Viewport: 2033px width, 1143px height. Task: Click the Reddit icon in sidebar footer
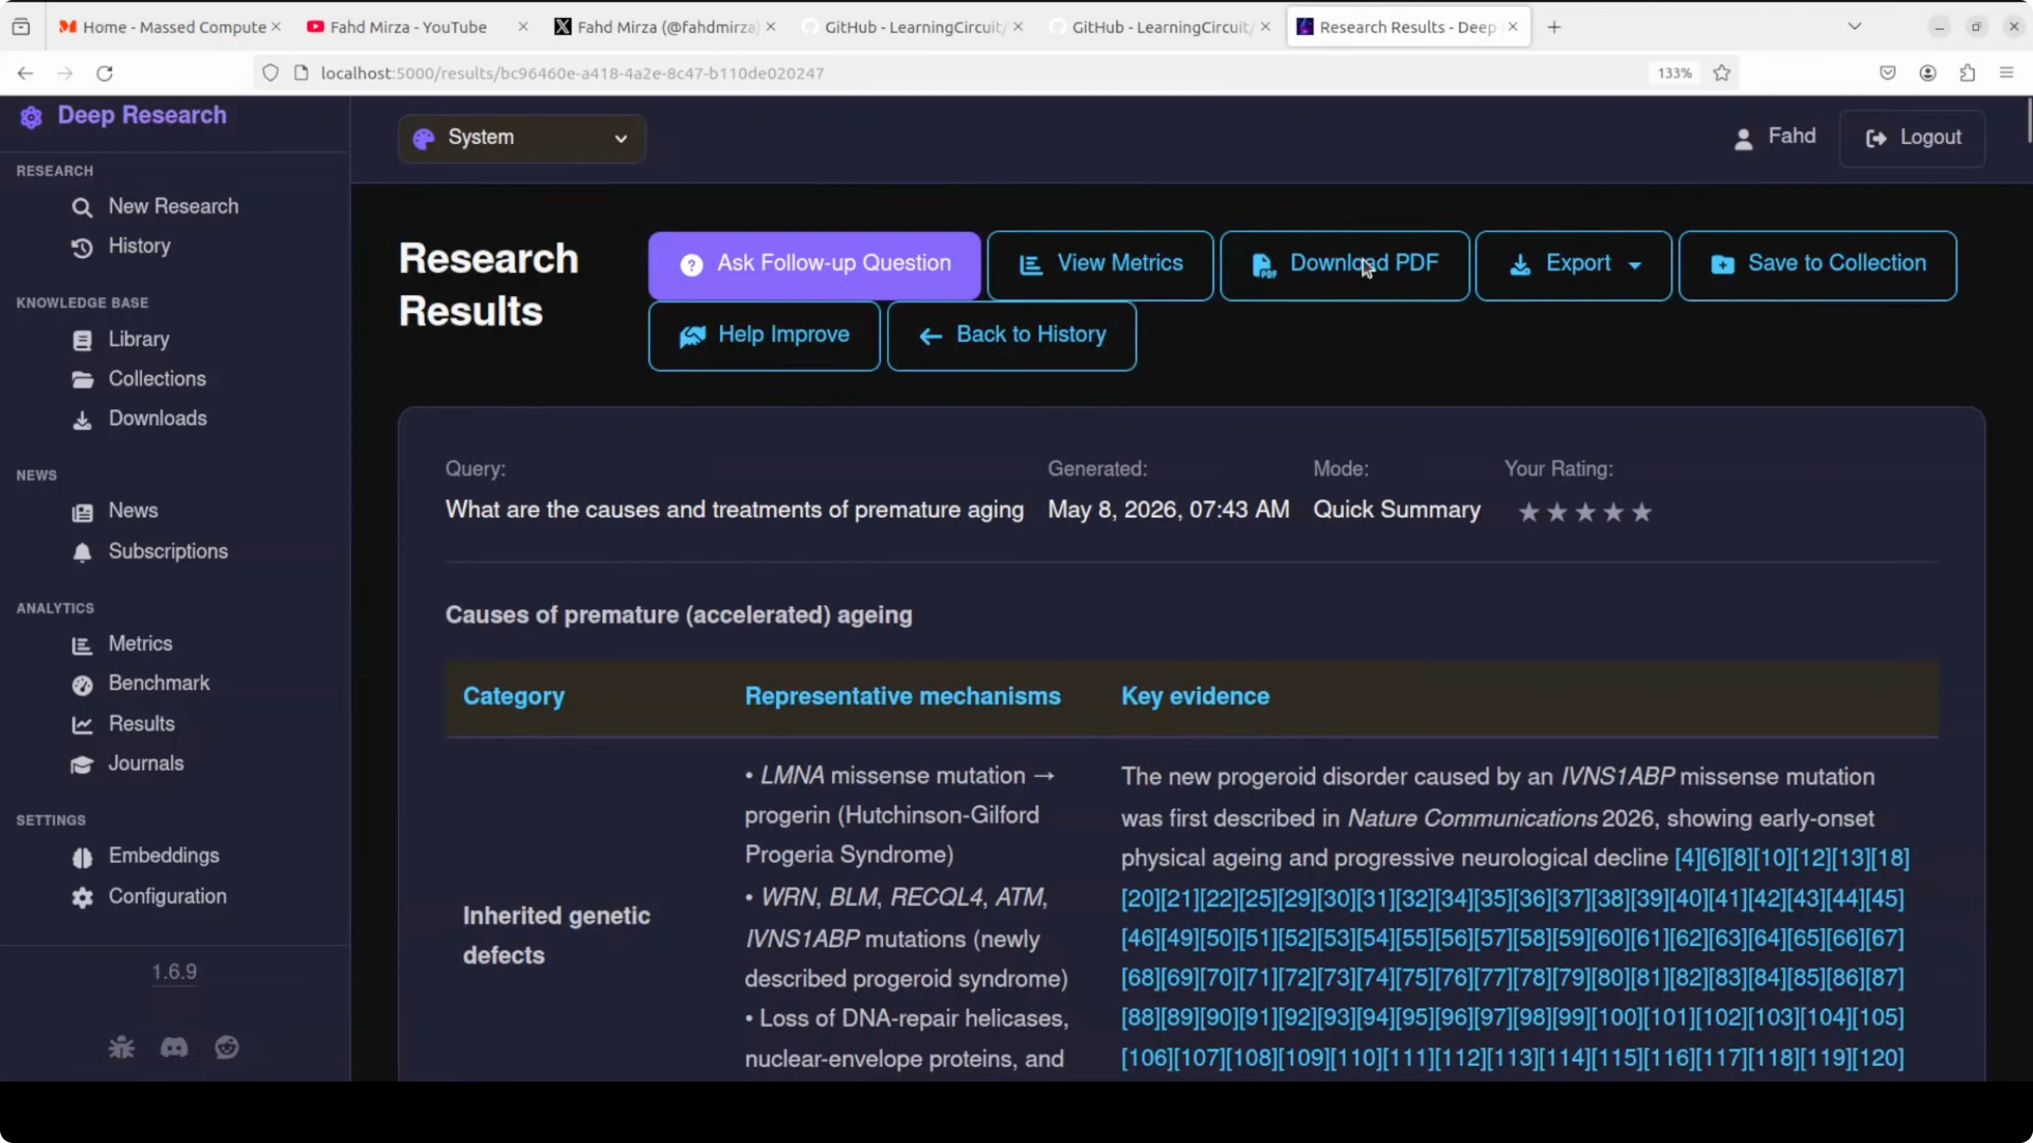tap(227, 1047)
